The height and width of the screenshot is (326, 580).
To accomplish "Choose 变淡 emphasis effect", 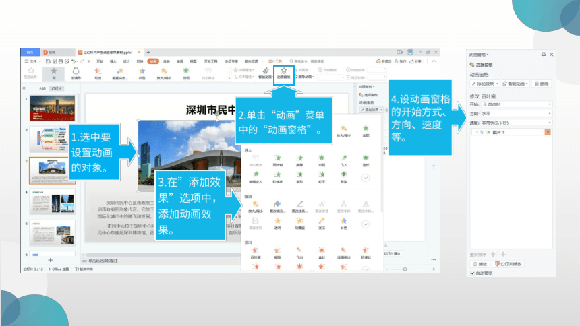I will tap(322, 223).
